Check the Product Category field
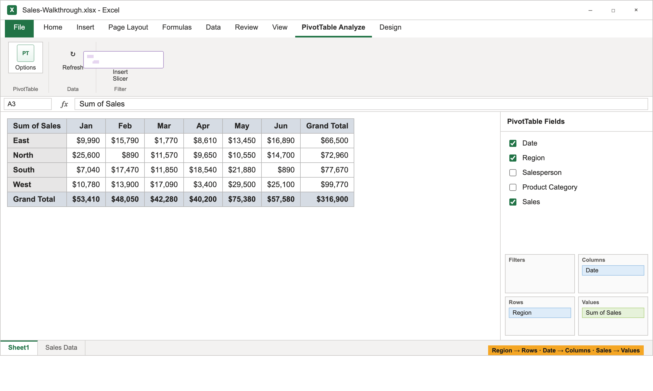Image resolution: width=653 pixels, height=391 pixels. 513,187
